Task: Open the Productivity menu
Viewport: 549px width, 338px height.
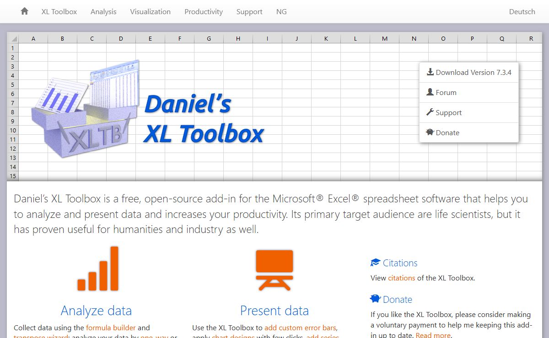Action: pos(204,12)
